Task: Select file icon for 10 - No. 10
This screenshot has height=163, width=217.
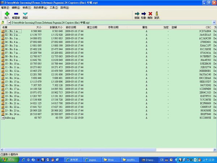Action: pos(3,64)
